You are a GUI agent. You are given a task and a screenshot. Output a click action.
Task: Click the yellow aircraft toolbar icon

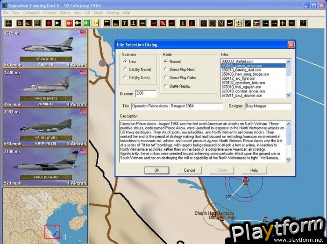pos(230,23)
